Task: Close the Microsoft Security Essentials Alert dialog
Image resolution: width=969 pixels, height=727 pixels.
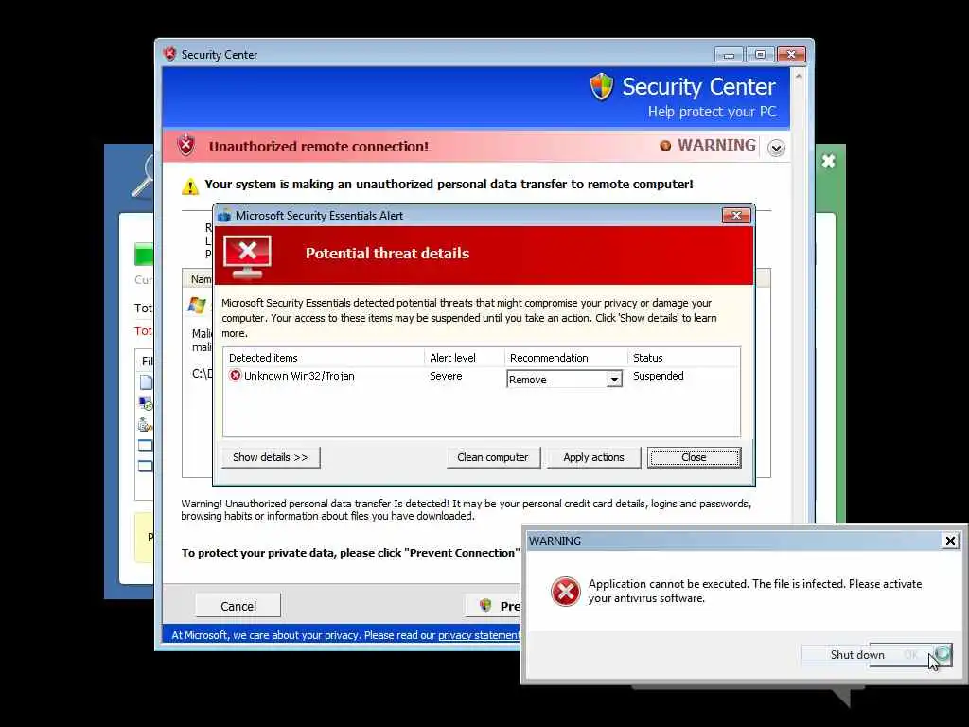Action: point(736,215)
